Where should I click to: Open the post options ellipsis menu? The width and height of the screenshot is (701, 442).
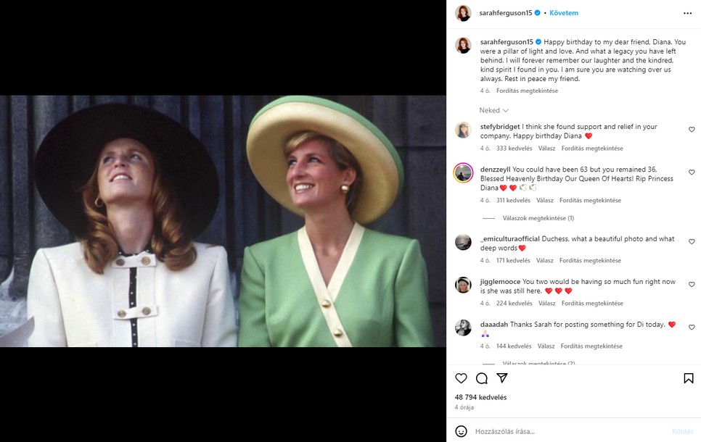pos(688,12)
